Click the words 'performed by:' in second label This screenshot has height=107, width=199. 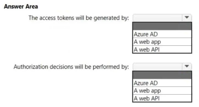point(111,67)
